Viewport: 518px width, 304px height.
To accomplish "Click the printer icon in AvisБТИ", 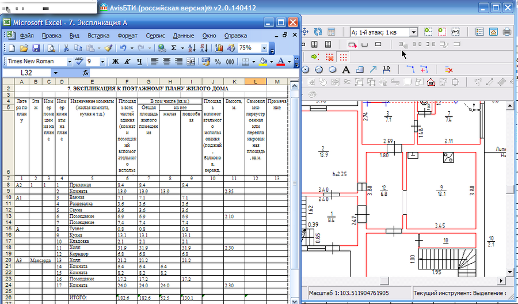I will click(507, 32).
